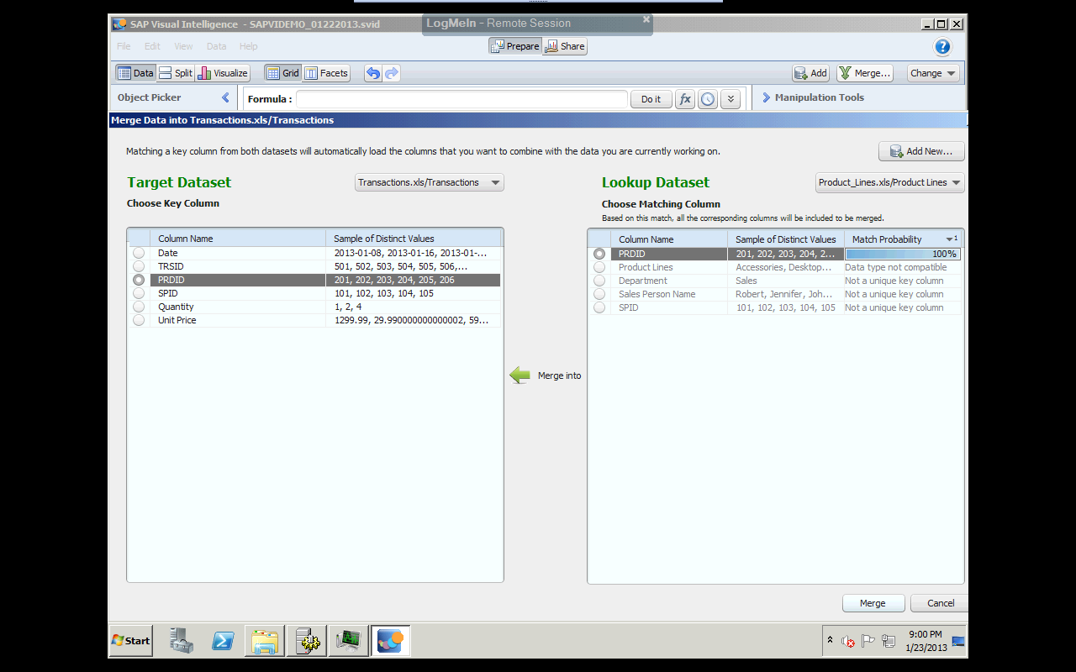This screenshot has height=672, width=1076.
Task: Open Server Manager taskbar icon
Action: pos(181,641)
